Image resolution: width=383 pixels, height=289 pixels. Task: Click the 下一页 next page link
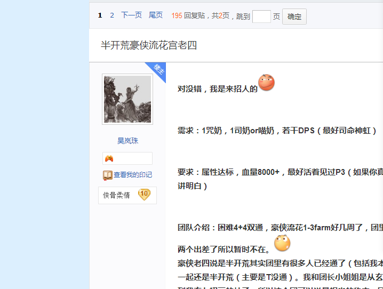(131, 15)
